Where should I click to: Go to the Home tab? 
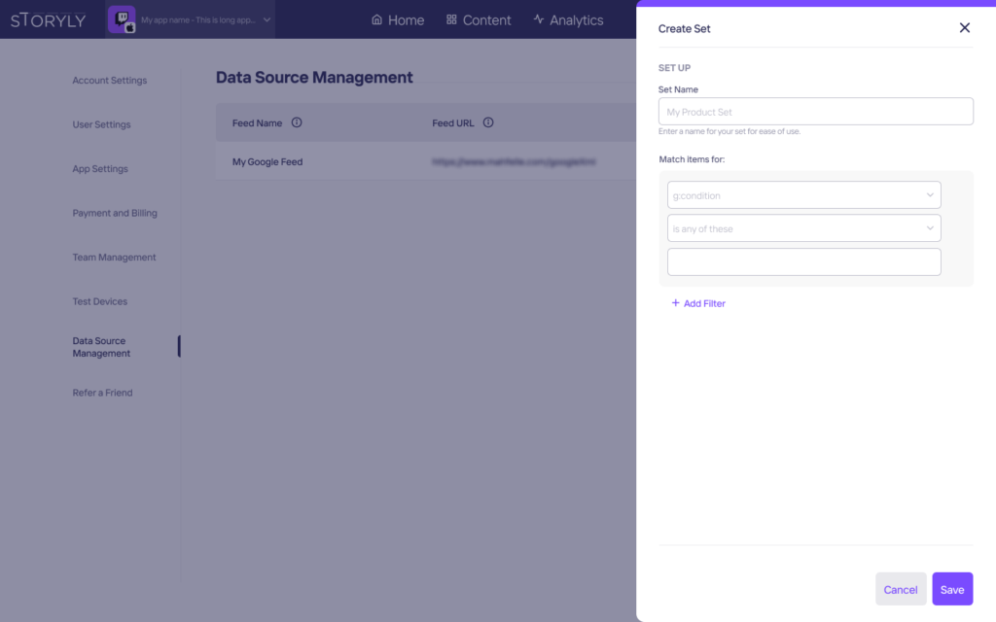(398, 20)
